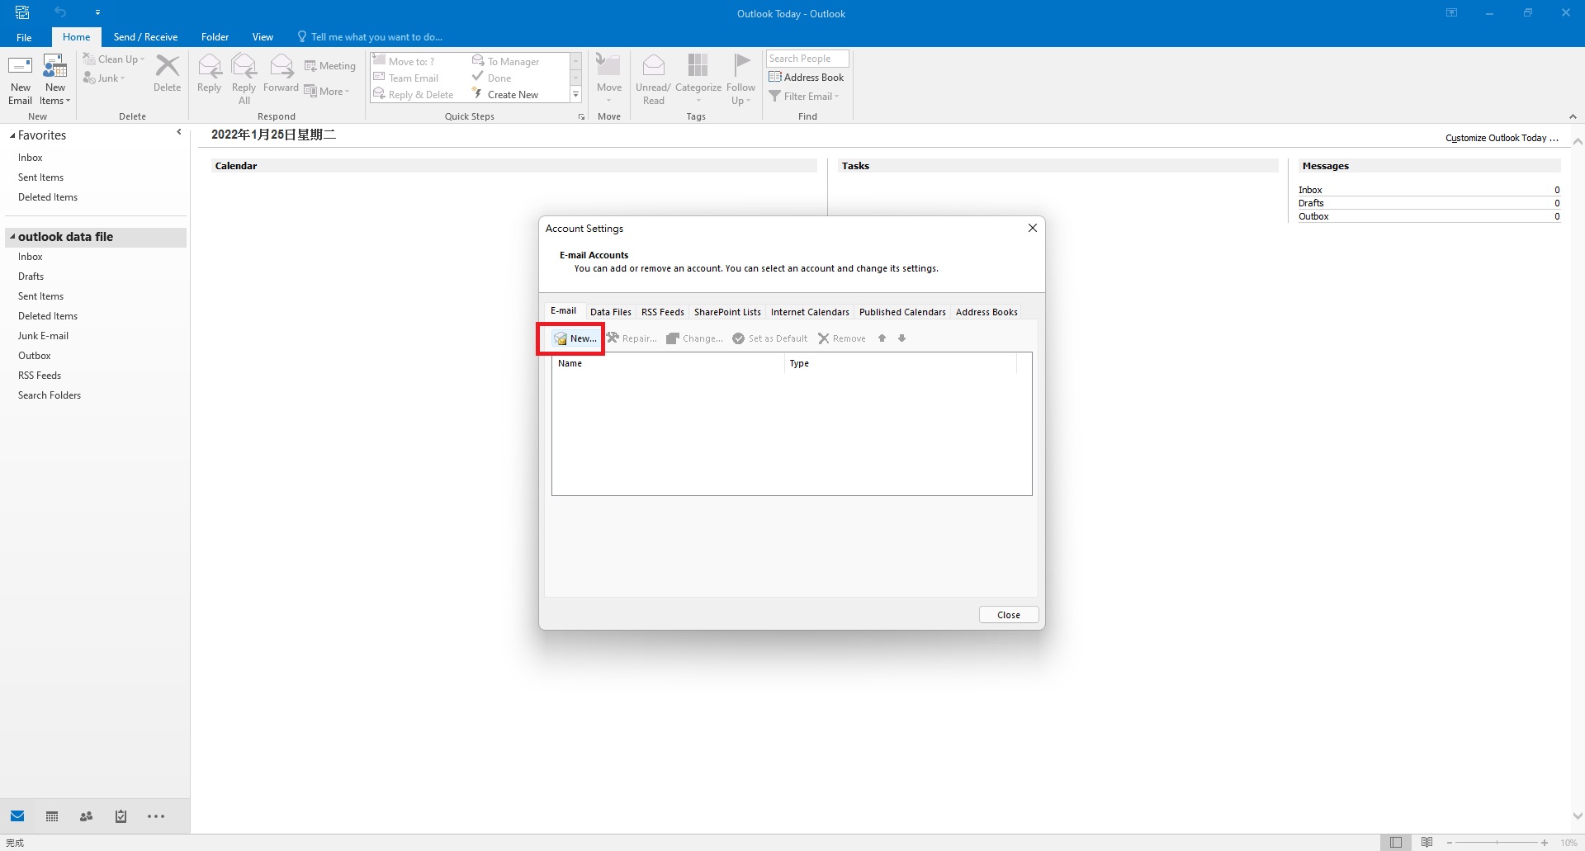
Task: Click in the Search People box
Action: [807, 59]
